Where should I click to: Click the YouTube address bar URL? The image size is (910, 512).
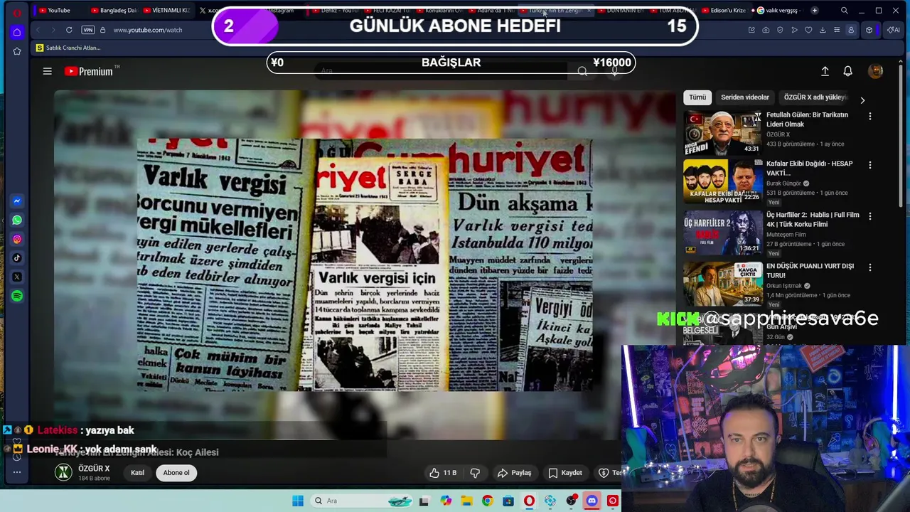pos(148,30)
